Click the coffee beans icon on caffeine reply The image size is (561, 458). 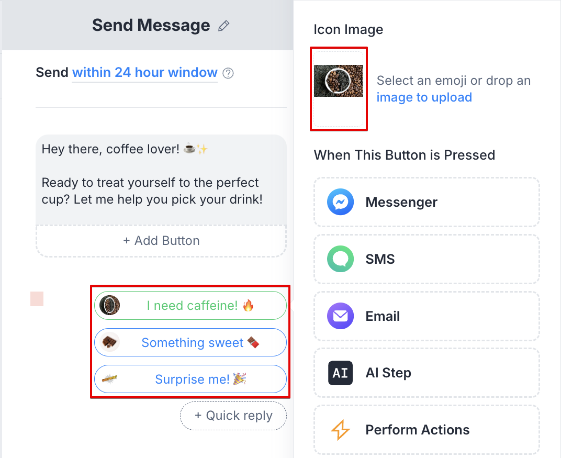(x=110, y=306)
